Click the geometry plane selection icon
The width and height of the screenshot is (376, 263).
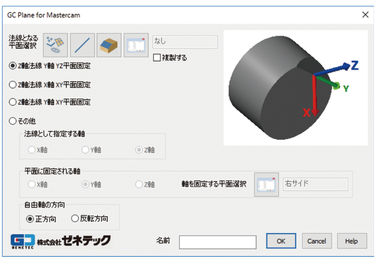tap(55, 45)
